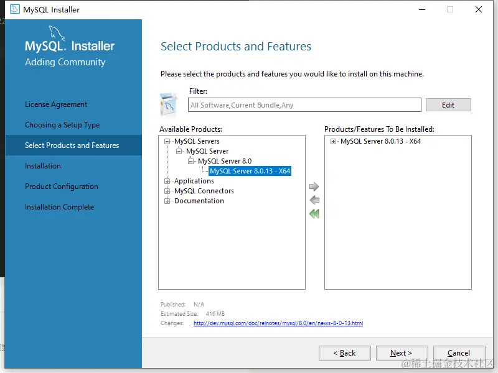Click the Back button
The width and height of the screenshot is (498, 373).
(345, 353)
